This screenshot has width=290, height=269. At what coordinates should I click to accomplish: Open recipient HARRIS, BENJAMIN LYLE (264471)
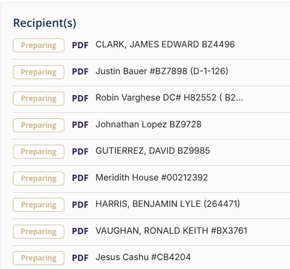click(168, 204)
